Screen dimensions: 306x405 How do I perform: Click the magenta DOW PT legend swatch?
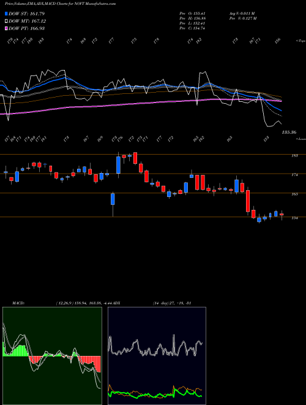click(x=6, y=28)
